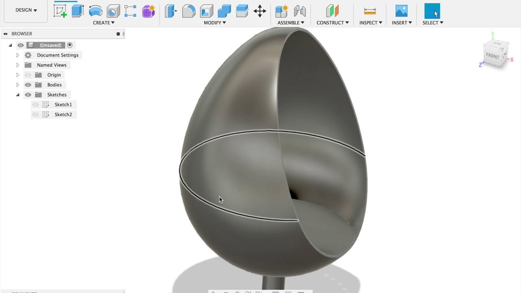Expand the Bodies folder node
Image resolution: width=521 pixels, height=293 pixels.
[18, 85]
